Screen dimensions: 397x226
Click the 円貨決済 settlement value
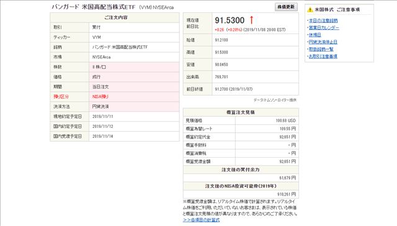[100, 106]
